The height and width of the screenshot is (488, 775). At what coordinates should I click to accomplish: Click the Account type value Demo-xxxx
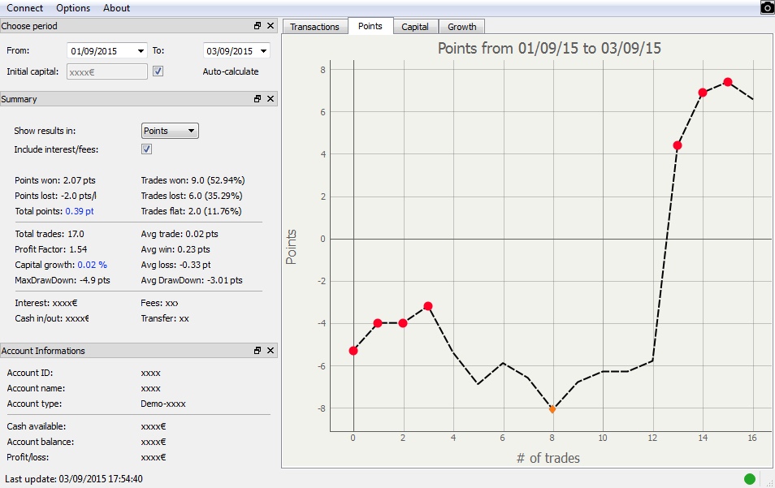(163, 404)
